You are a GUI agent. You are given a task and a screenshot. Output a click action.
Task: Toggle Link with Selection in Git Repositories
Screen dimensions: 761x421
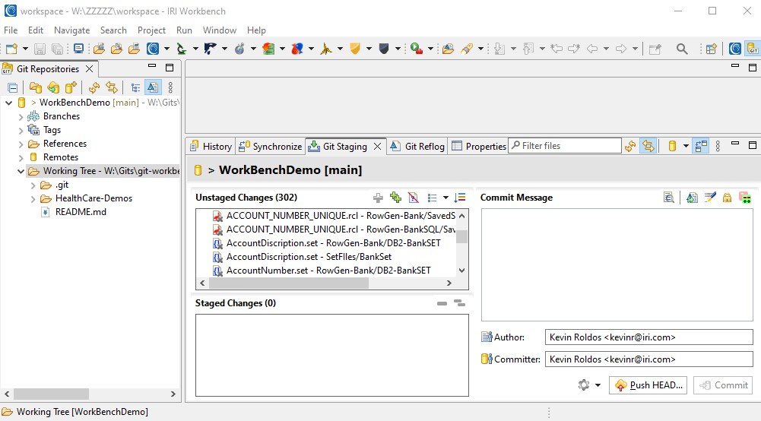pos(112,88)
